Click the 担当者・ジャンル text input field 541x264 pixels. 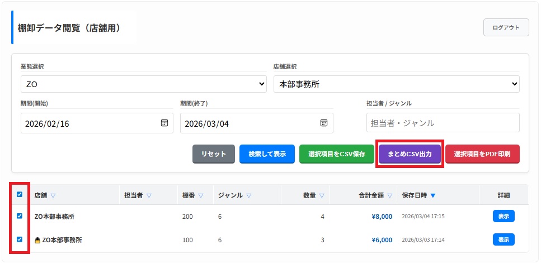(443, 123)
